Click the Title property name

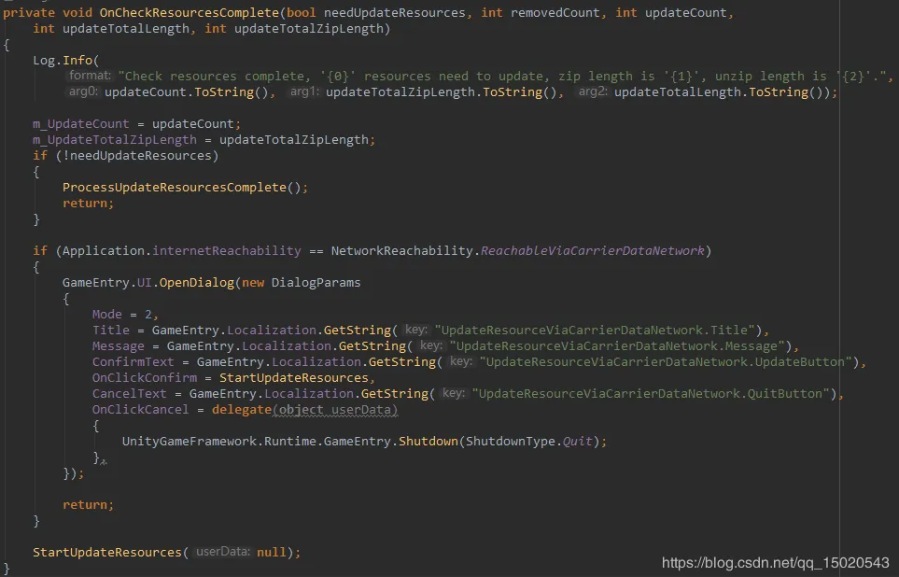point(111,331)
